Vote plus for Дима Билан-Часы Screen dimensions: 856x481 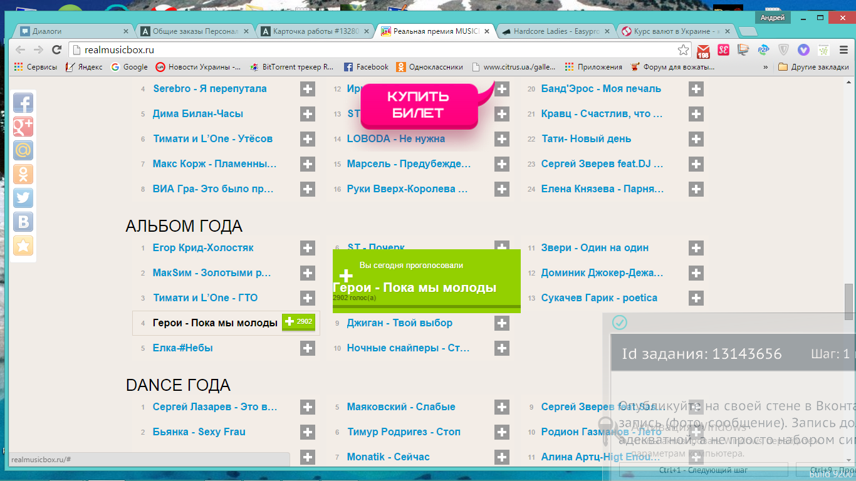(307, 114)
